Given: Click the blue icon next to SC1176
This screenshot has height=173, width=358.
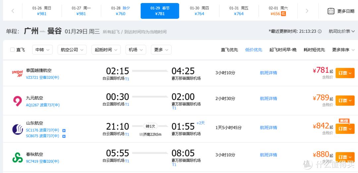Looking at the screenshot, I should (x=64, y=131).
